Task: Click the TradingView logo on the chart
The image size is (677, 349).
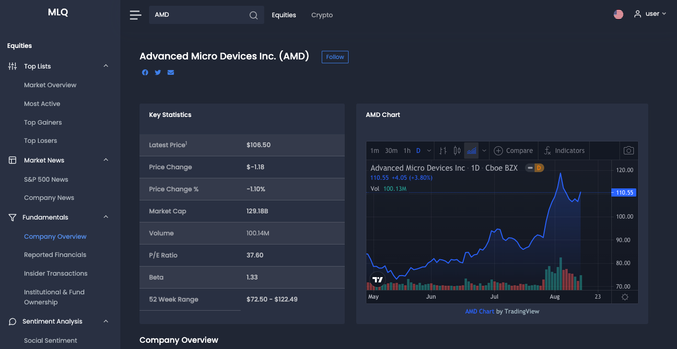Action: point(378,279)
